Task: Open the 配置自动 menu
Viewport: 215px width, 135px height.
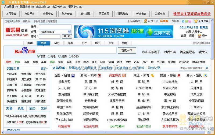Action: pyautogui.click(x=27, y=7)
